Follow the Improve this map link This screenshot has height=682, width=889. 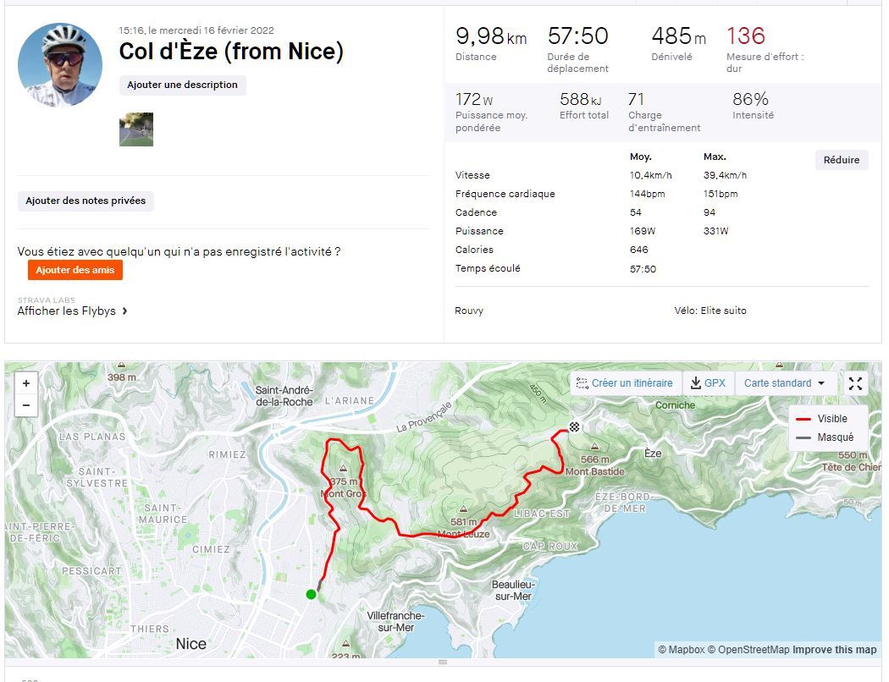point(834,650)
